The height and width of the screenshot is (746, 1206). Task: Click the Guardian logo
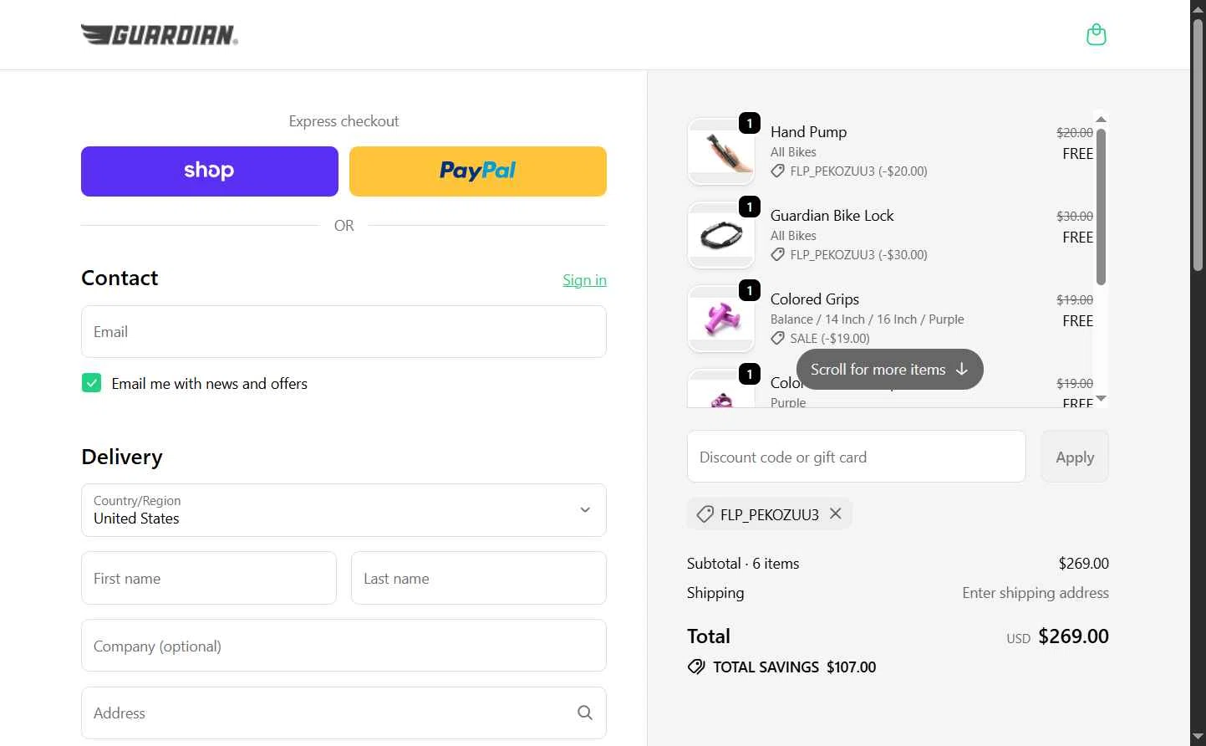click(x=160, y=34)
